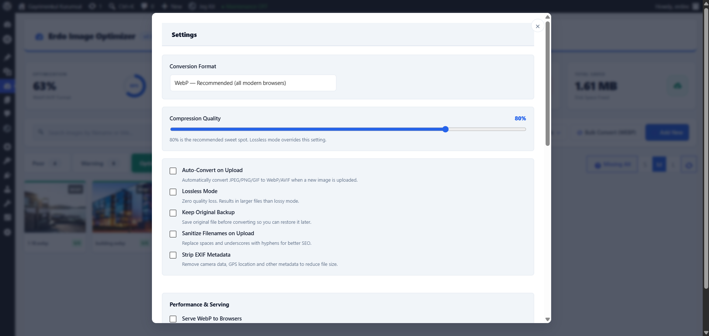Click the gear settings icon button at right

click(689, 165)
